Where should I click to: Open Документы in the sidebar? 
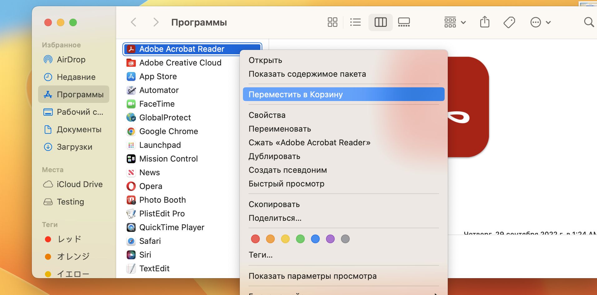coord(74,129)
